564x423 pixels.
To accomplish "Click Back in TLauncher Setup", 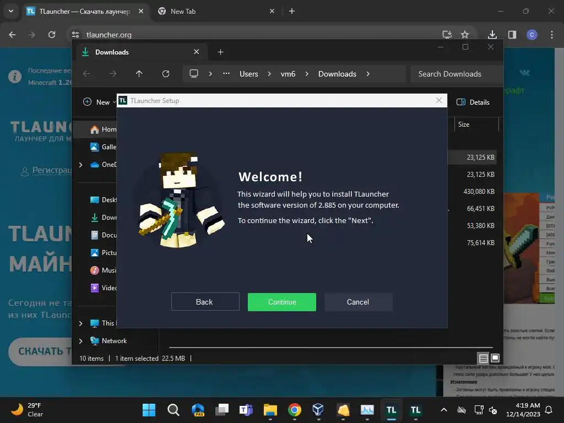I will coord(205,302).
